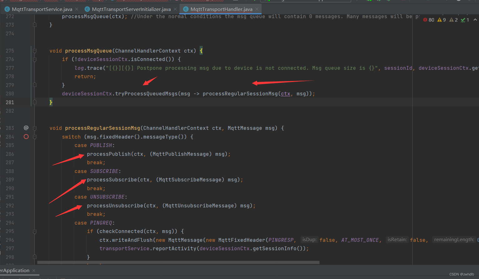The height and width of the screenshot is (279, 479).
Task: Click the remainingLength: parameter hint
Action: tap(454, 240)
